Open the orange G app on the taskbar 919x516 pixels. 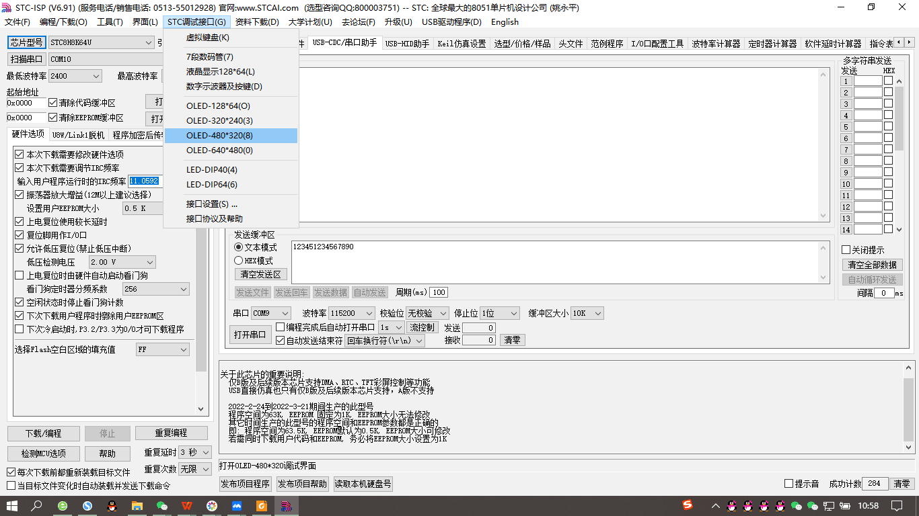tap(262, 505)
